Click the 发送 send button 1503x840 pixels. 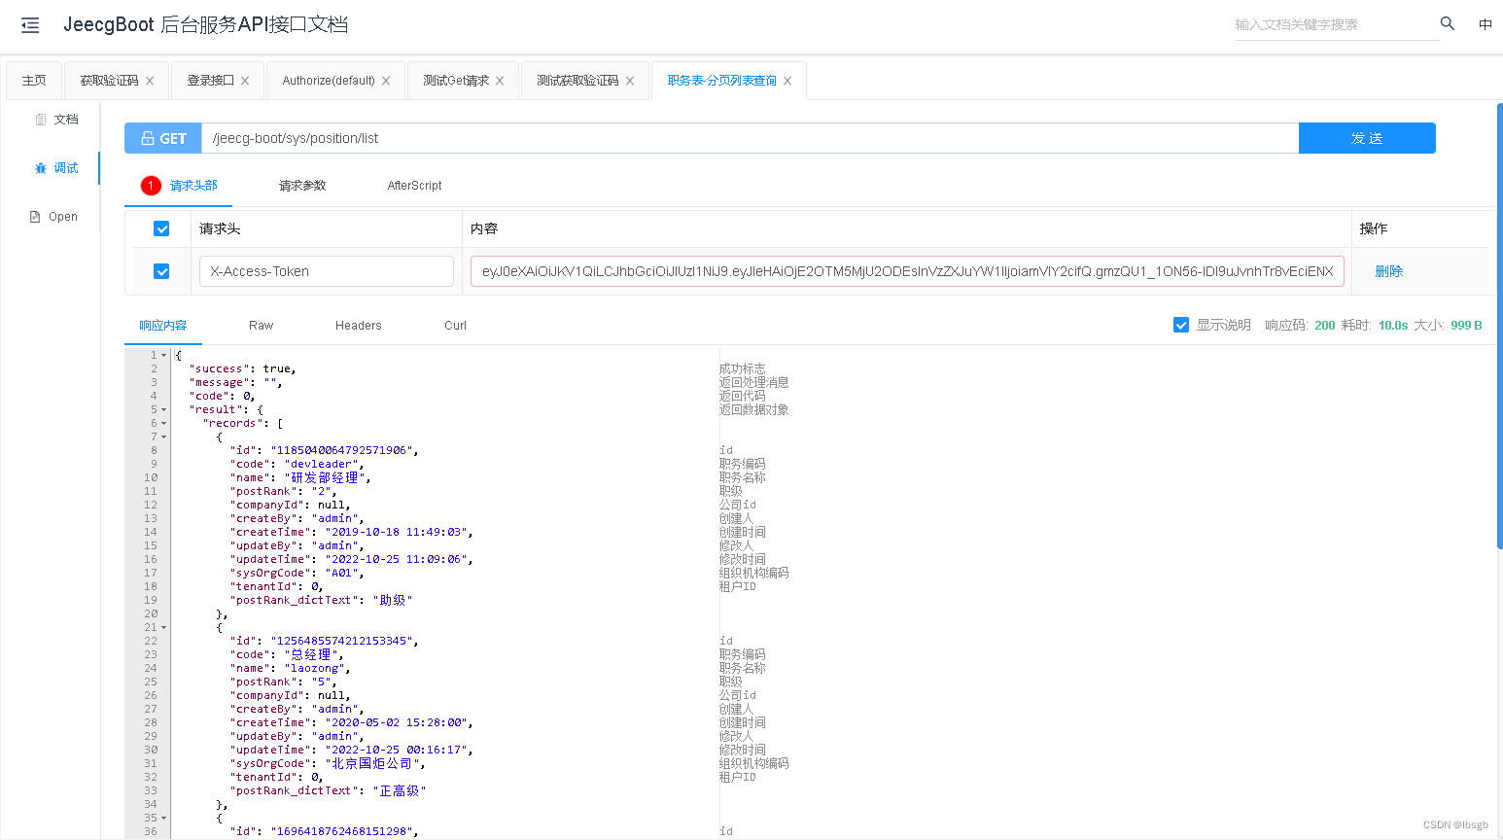[1367, 137]
